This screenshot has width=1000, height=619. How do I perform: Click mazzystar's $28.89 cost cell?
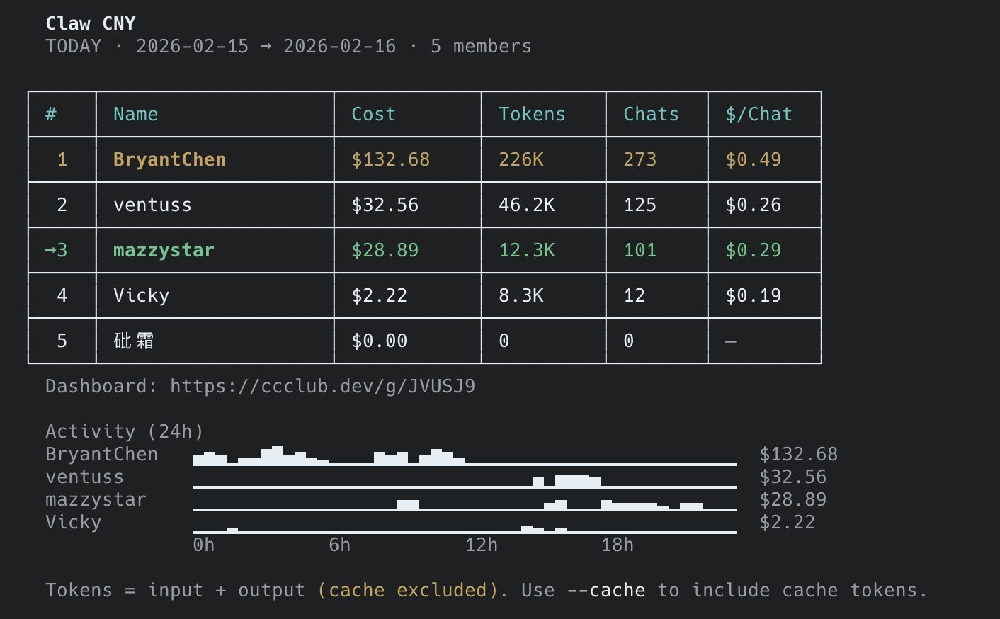(x=385, y=250)
